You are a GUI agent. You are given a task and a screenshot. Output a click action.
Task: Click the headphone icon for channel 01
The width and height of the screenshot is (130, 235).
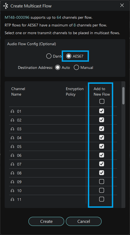coord(12,111)
